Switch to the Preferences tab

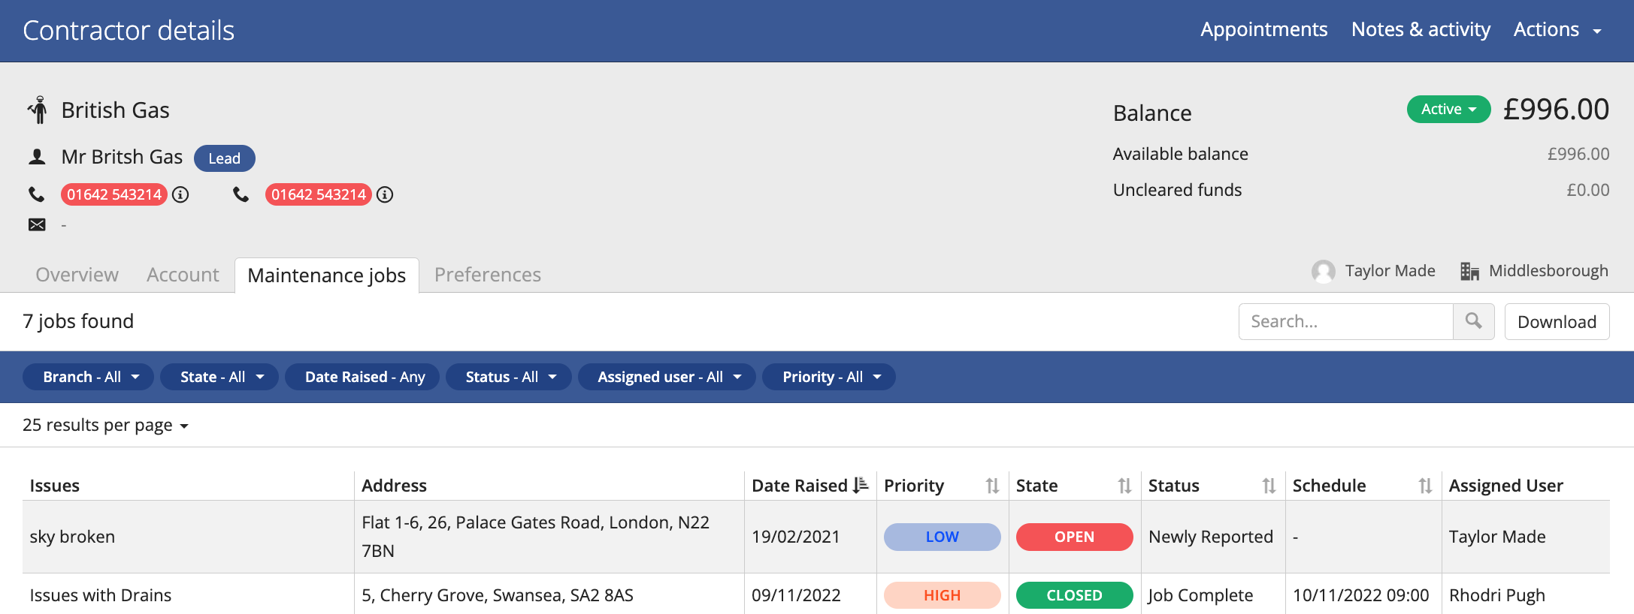pos(488,275)
